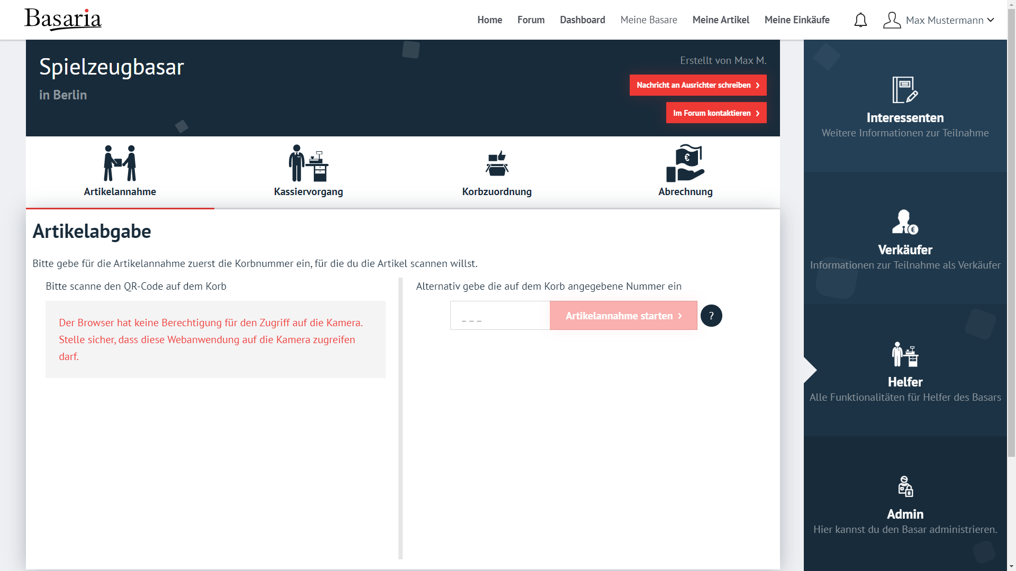Click the Korbnummer input field
This screenshot has width=1016, height=571.
click(x=500, y=316)
